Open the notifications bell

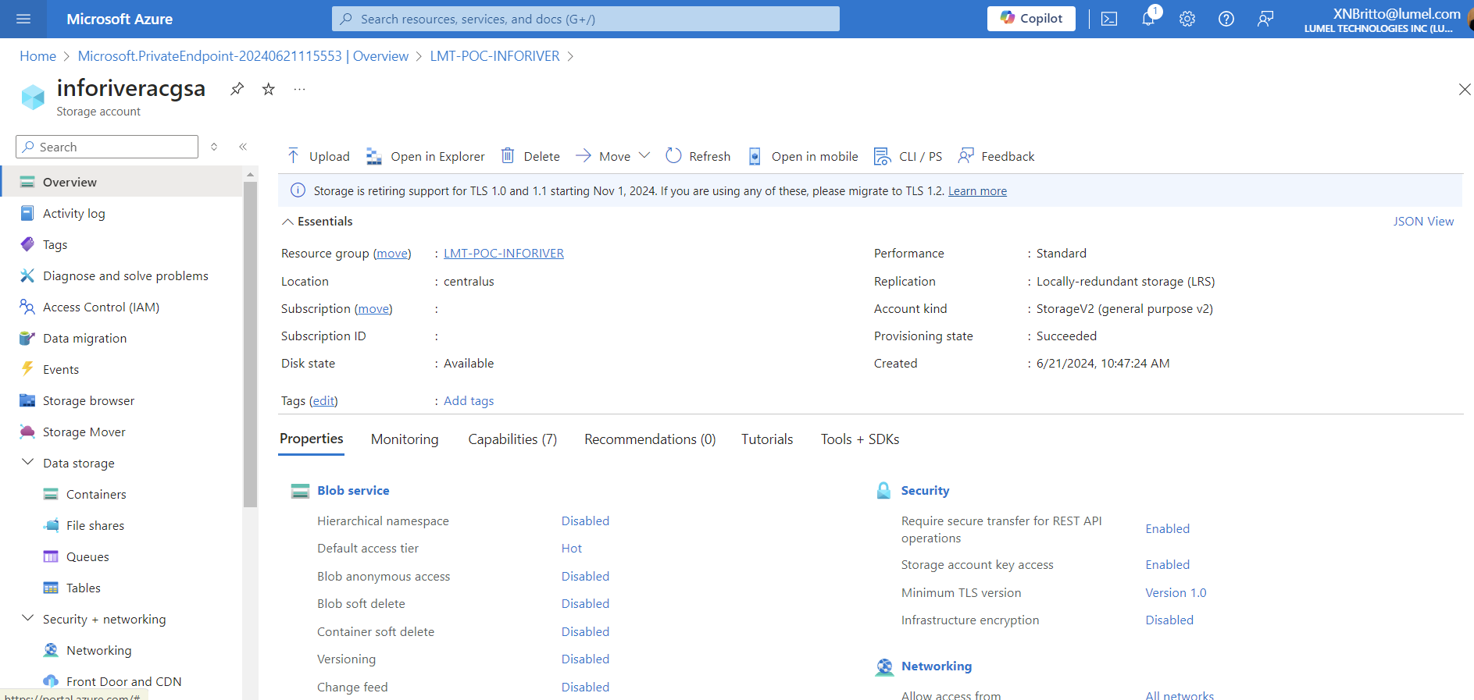pyautogui.click(x=1147, y=19)
